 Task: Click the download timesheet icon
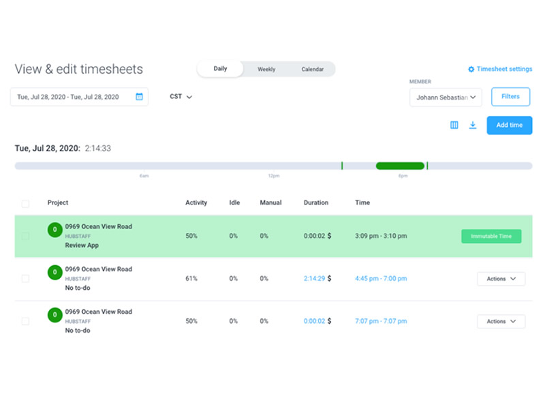pos(473,125)
